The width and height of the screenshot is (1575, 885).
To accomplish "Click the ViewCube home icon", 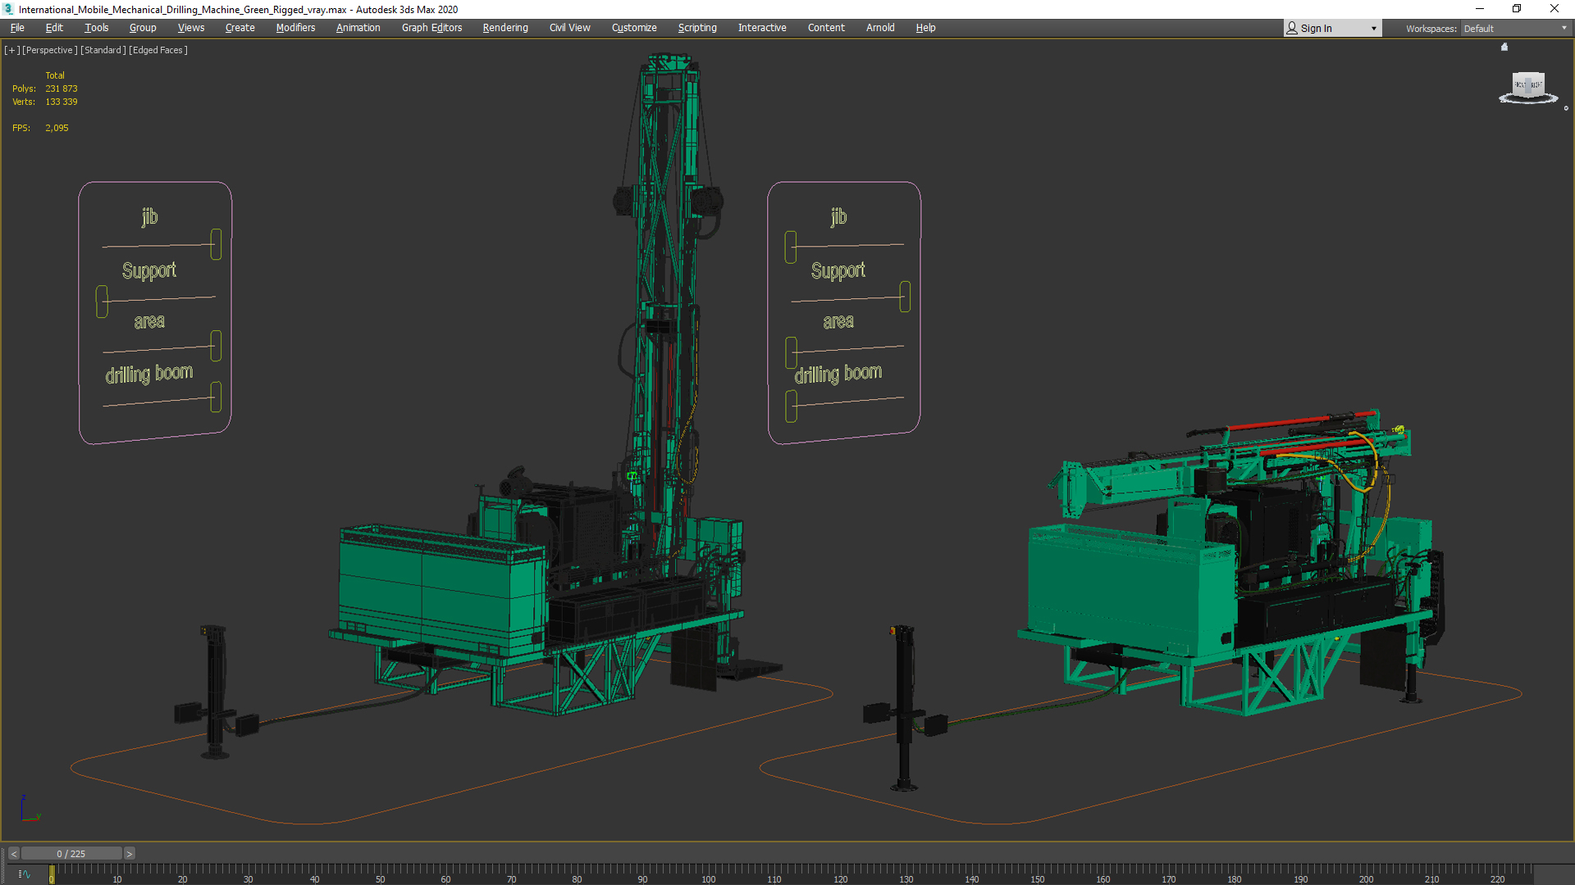I will pos(1504,47).
